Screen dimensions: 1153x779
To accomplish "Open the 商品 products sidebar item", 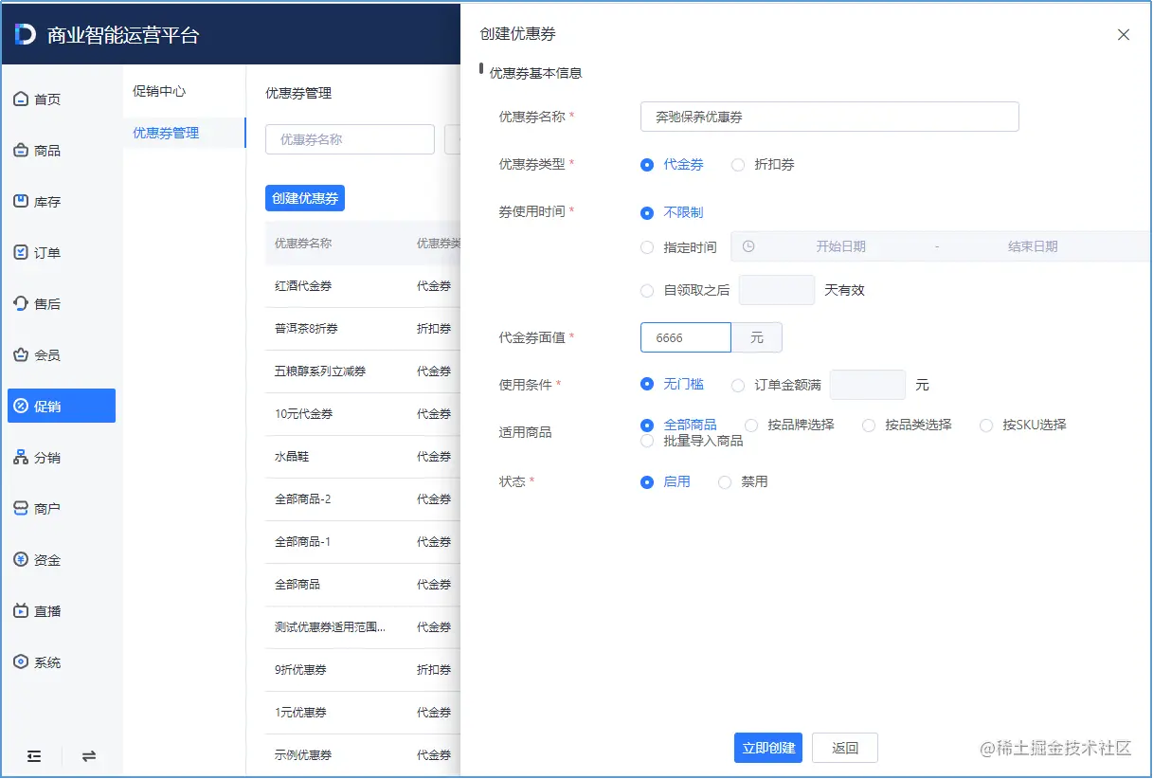I will point(62,151).
